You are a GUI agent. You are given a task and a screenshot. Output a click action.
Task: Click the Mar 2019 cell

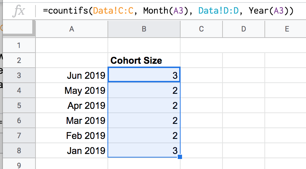pyautogui.click(x=72, y=121)
